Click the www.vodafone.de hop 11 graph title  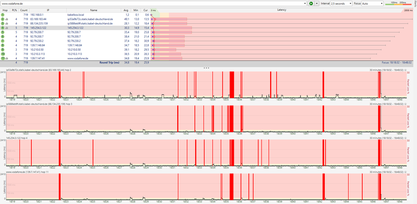[28, 172]
